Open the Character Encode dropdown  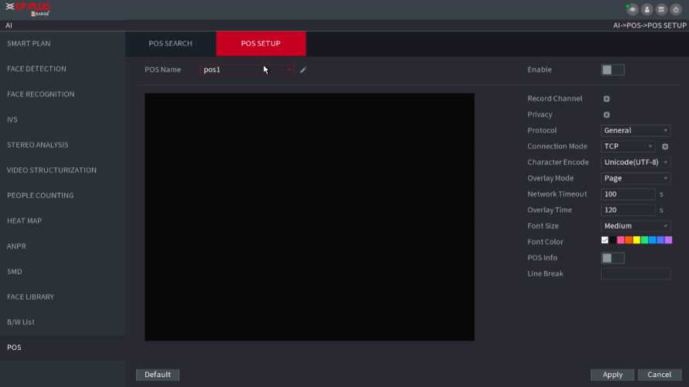(635, 163)
